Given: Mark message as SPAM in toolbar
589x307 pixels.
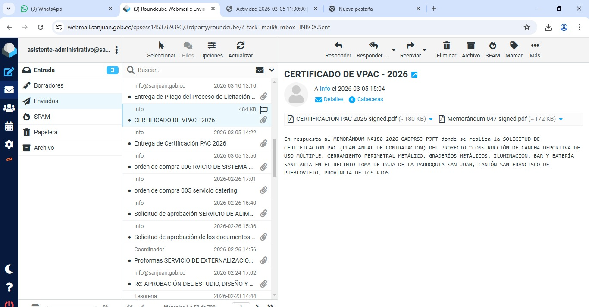Looking at the screenshot, I should (492, 46).
